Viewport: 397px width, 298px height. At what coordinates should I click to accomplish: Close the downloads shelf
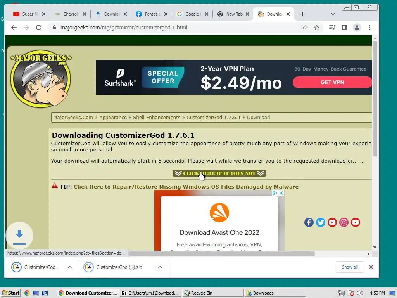371,267
